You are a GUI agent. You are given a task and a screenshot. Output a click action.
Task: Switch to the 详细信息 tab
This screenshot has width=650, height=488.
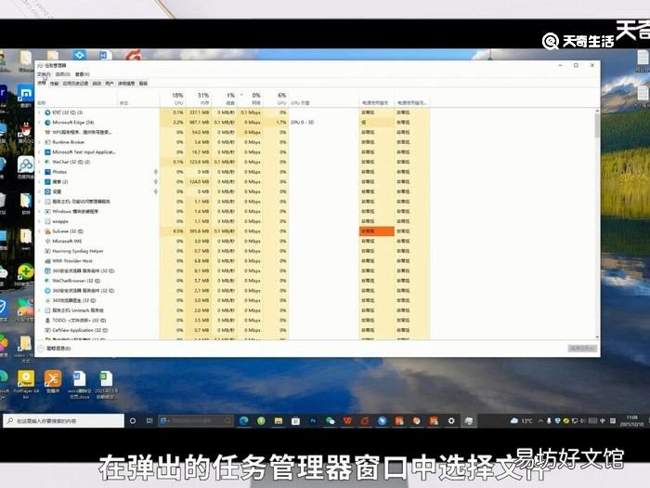point(126,84)
